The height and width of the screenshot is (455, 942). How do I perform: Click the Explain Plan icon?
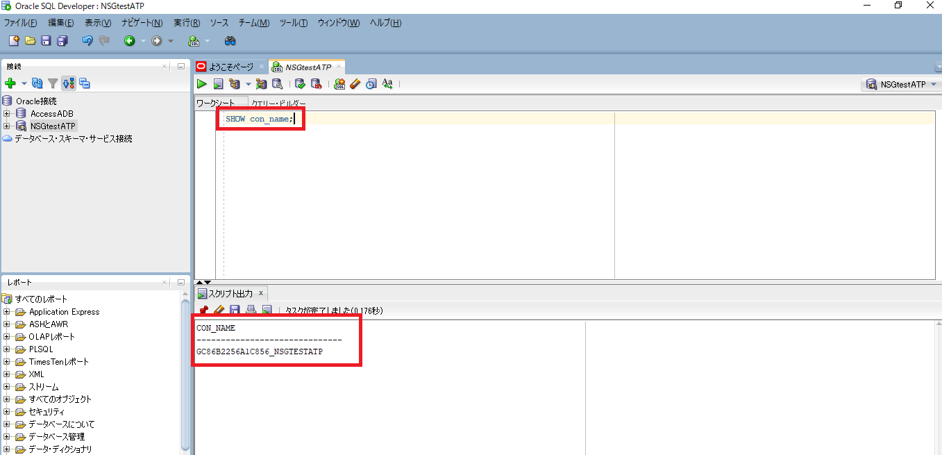coord(234,84)
